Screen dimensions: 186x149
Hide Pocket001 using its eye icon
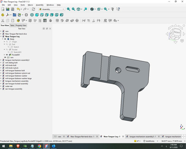click(x=7, y=55)
